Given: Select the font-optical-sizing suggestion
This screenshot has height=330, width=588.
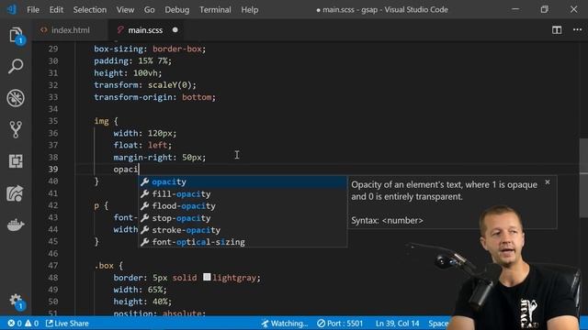Looking at the screenshot, I should click(243, 242).
